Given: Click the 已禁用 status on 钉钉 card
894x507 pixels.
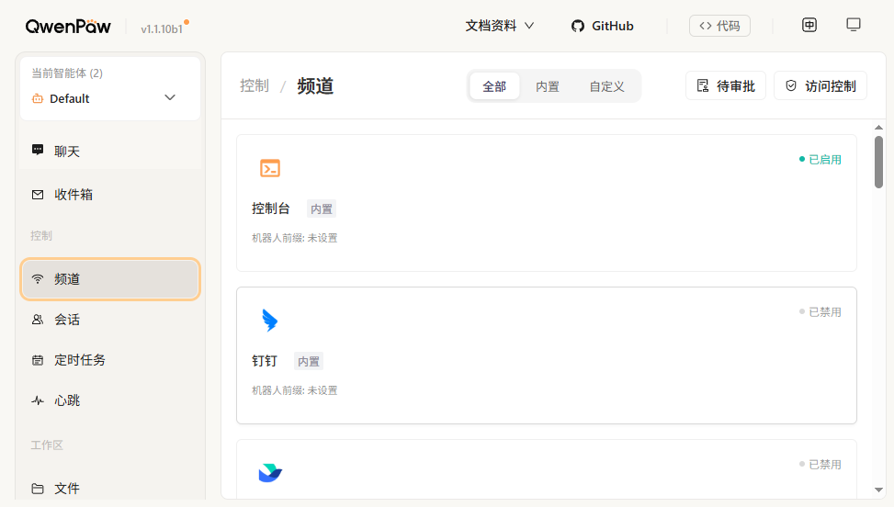Looking at the screenshot, I should (820, 312).
